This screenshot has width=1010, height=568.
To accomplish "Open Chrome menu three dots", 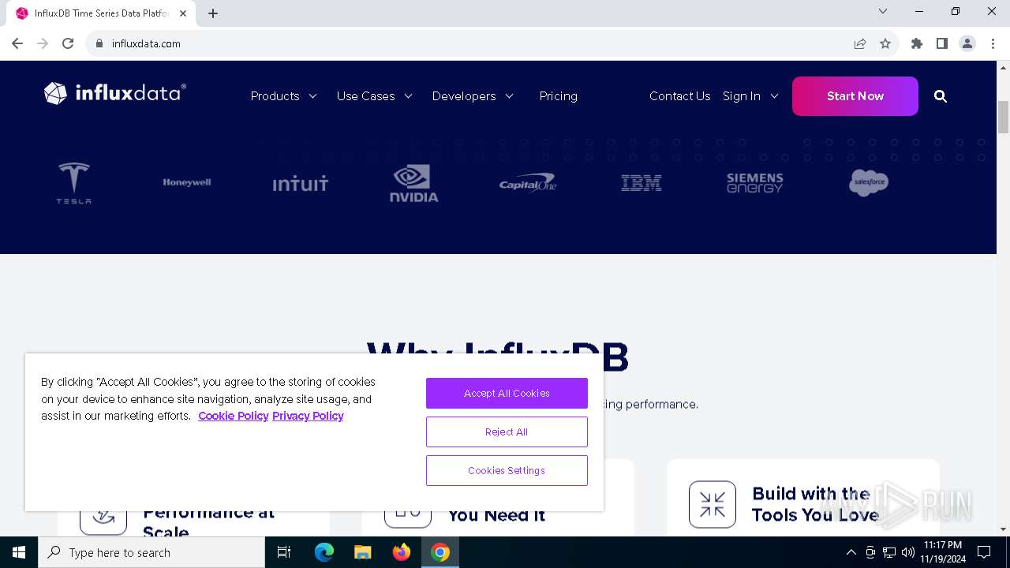I will click(992, 43).
